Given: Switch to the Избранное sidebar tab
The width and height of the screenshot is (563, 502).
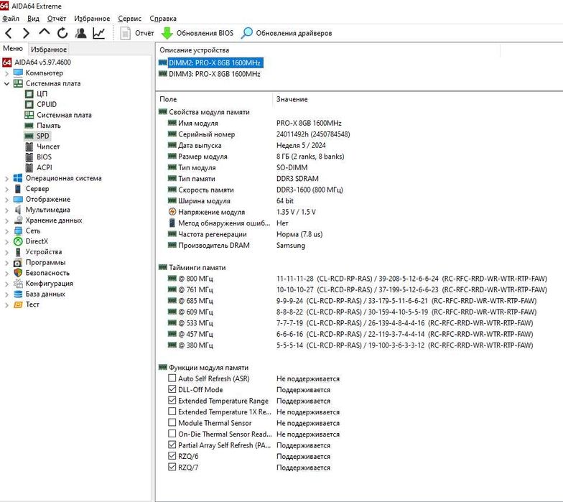Looking at the screenshot, I should 49,49.
